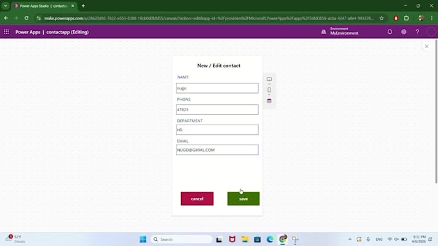
Task: Focus the DEPARTMENT field containing HR
Action: tap(217, 130)
